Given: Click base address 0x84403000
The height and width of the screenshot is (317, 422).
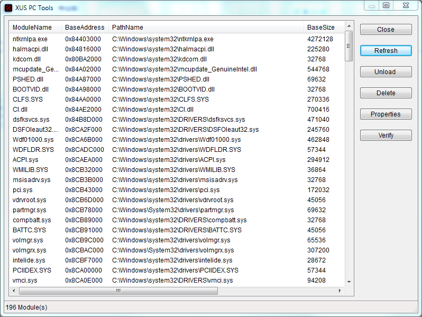Looking at the screenshot, I should click(x=83, y=39).
